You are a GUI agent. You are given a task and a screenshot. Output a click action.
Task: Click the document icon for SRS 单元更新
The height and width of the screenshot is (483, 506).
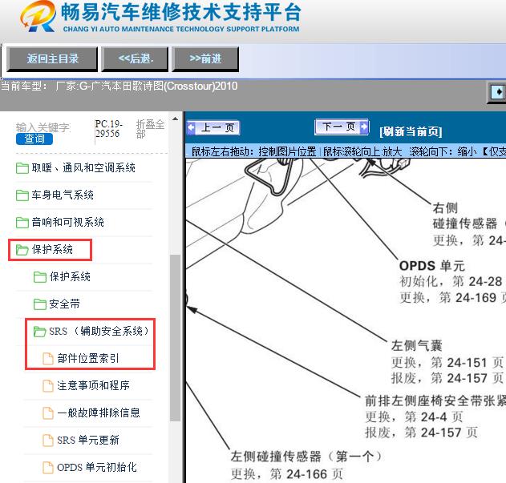(48, 440)
